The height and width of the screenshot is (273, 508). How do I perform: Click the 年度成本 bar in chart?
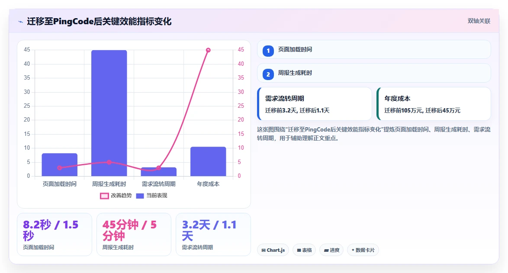(x=208, y=162)
